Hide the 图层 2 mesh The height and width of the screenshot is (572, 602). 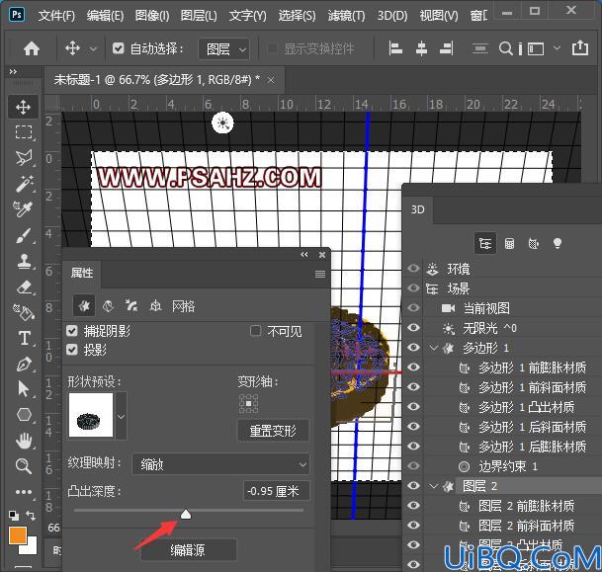(413, 486)
